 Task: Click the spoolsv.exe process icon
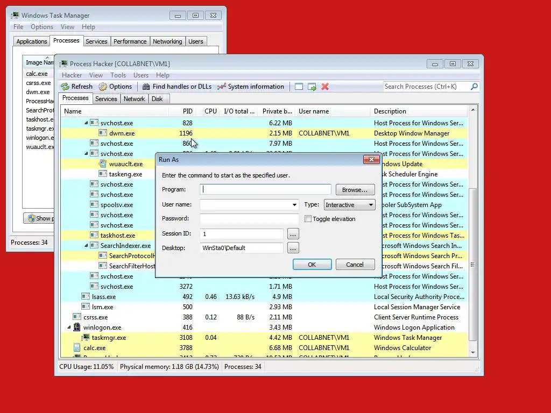coord(94,205)
